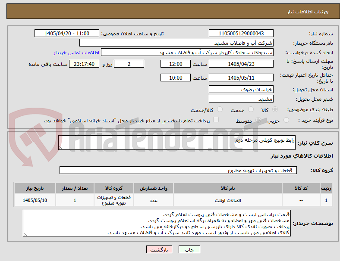Click the جزئیات اطلاعات نیاز page header
The image size is (340, 261).
click(308, 12)
